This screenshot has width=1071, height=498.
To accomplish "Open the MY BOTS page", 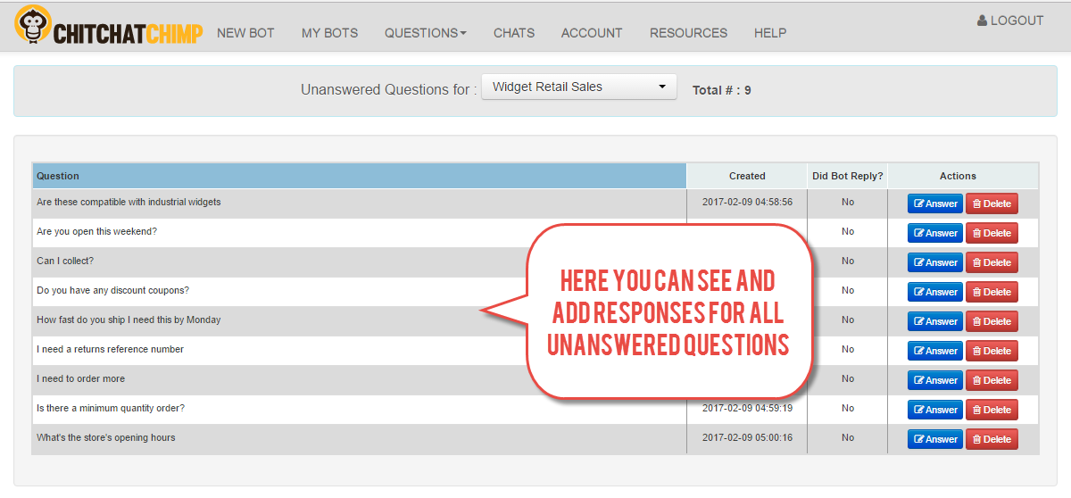I will 329,33.
